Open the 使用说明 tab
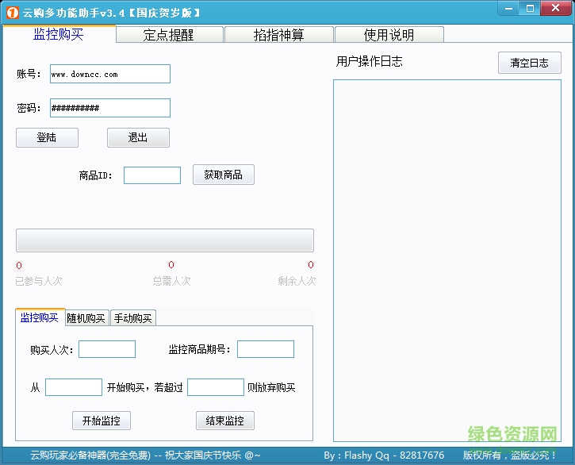575x465 pixels. coord(389,35)
